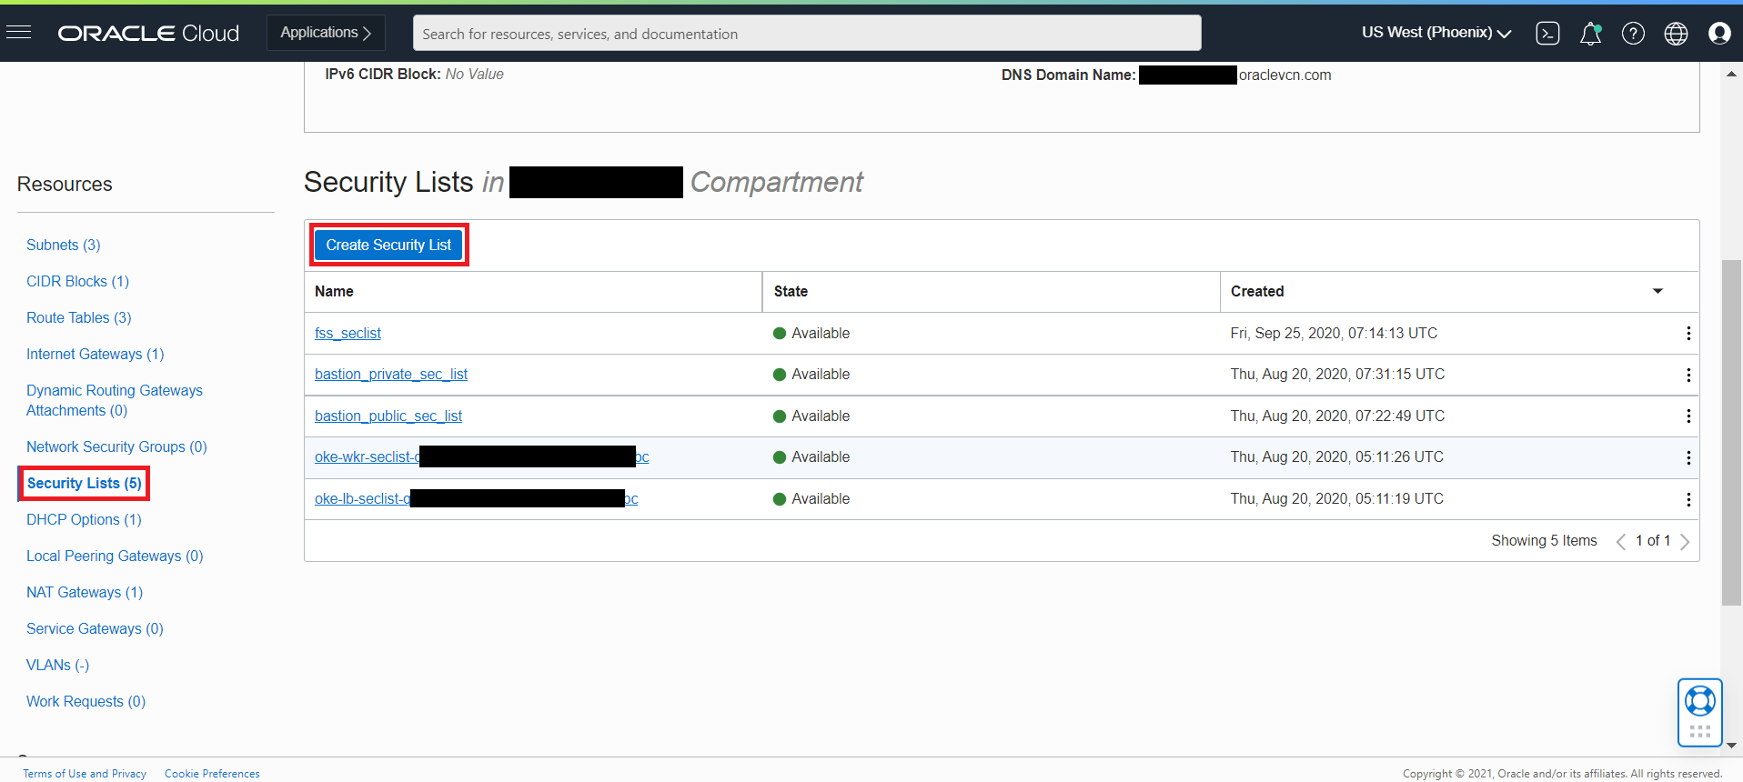Open the US West (Phoenix) region selector
The image size is (1743, 782).
[x=1436, y=33]
